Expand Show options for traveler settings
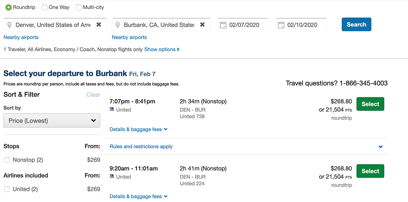Viewport: 408px width, 202px height. pos(162,49)
